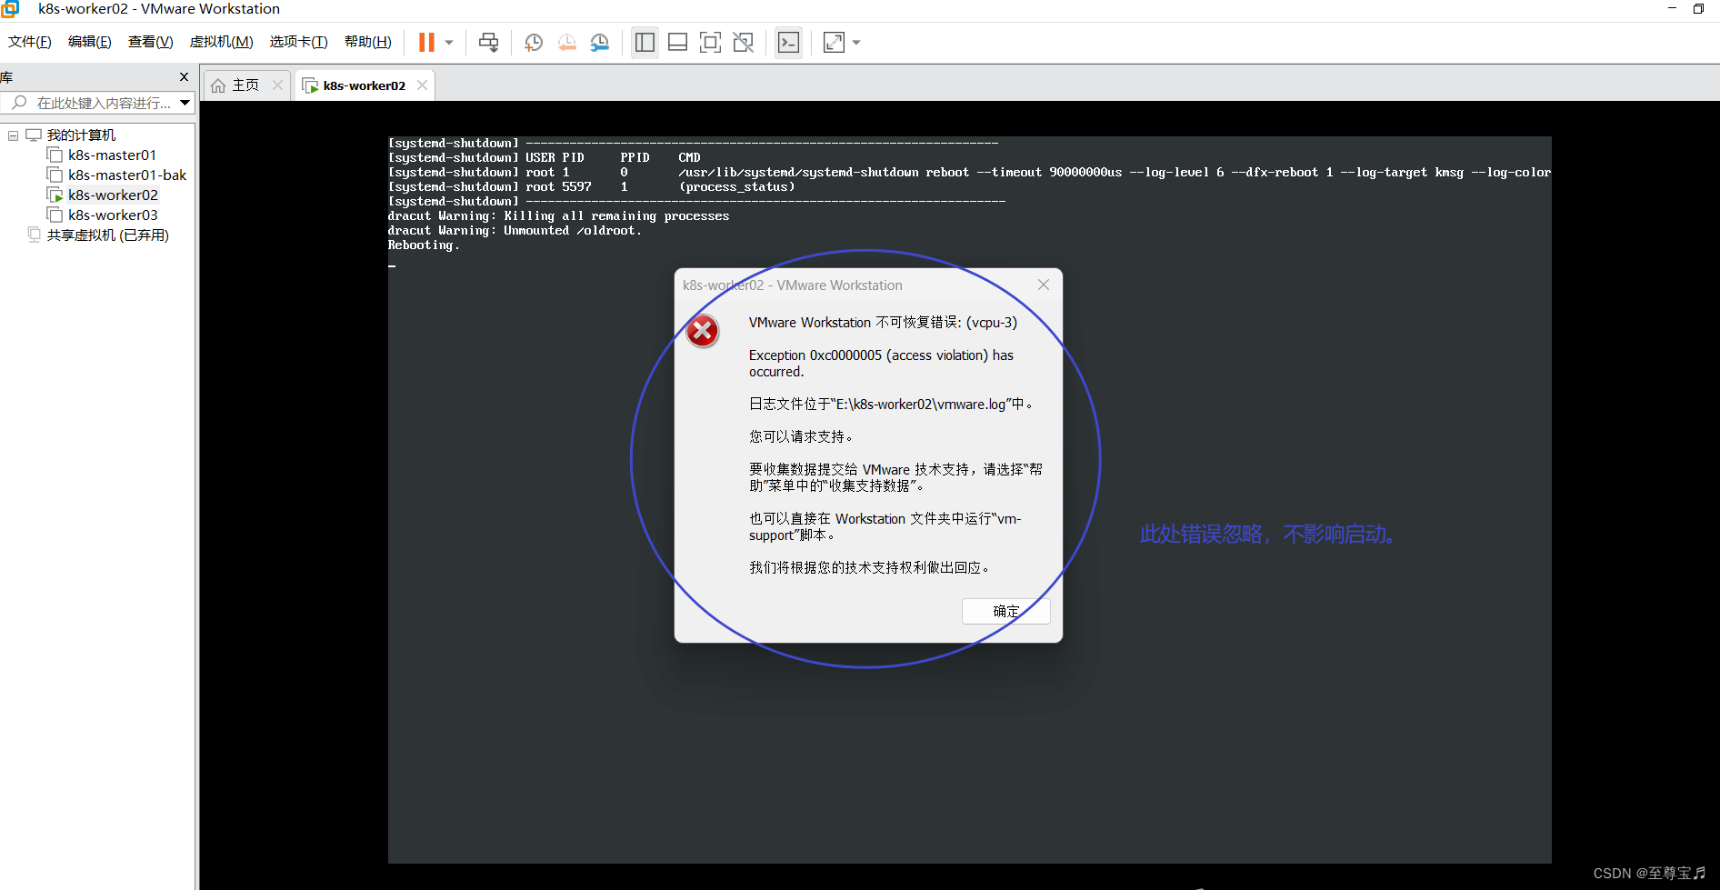The width and height of the screenshot is (1720, 890).
Task: Take a snapshot with the clock-plus icon
Action: 534,43
